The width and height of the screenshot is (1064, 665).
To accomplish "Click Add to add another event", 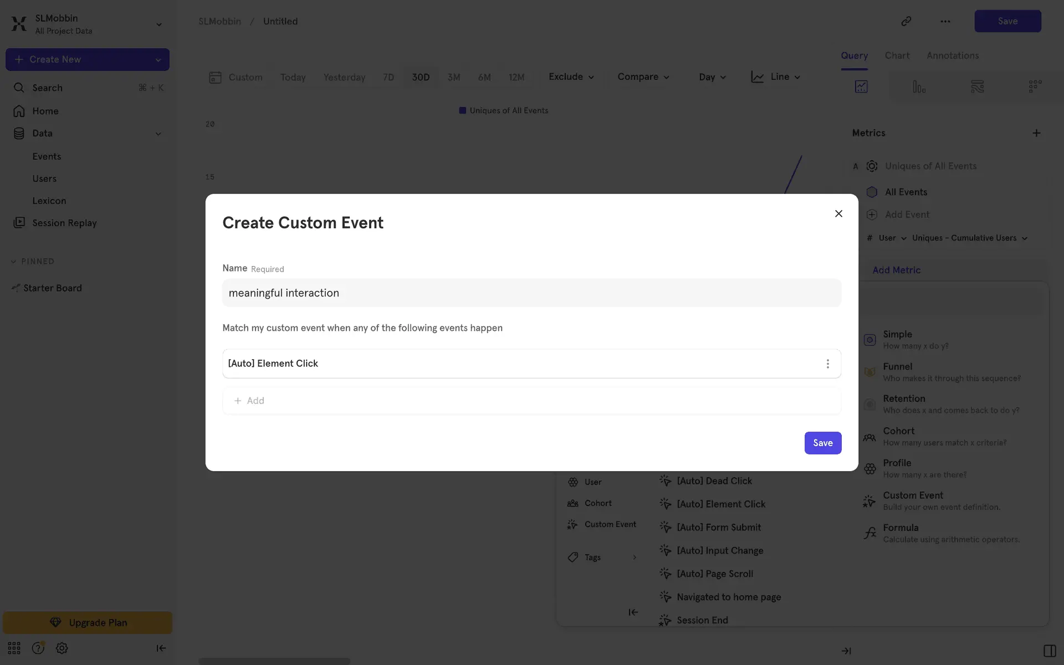I will (249, 401).
